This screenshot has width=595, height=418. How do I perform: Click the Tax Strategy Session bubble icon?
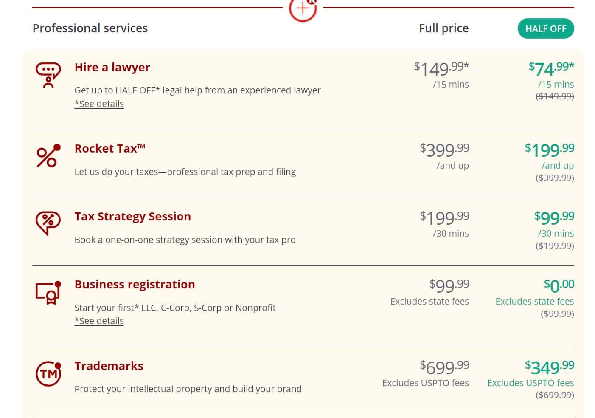click(x=48, y=223)
